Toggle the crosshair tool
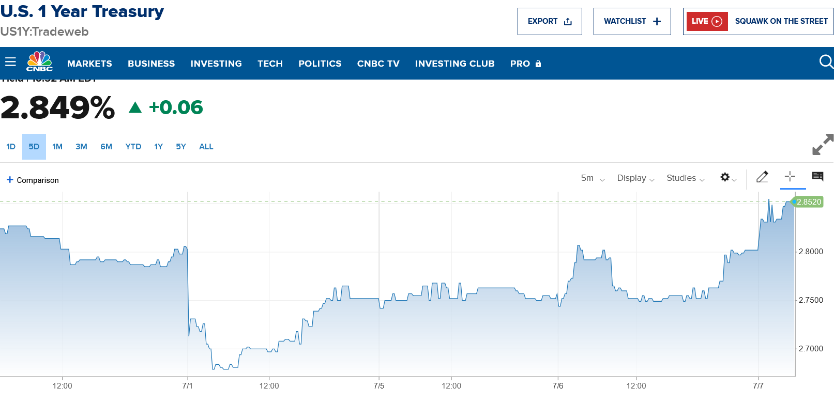Image resolution: width=834 pixels, height=403 pixels. (790, 176)
